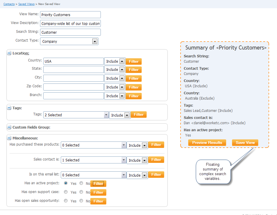Open the Contact Type dropdown
Viewport: 277px width, 215px height.
(x=69, y=41)
